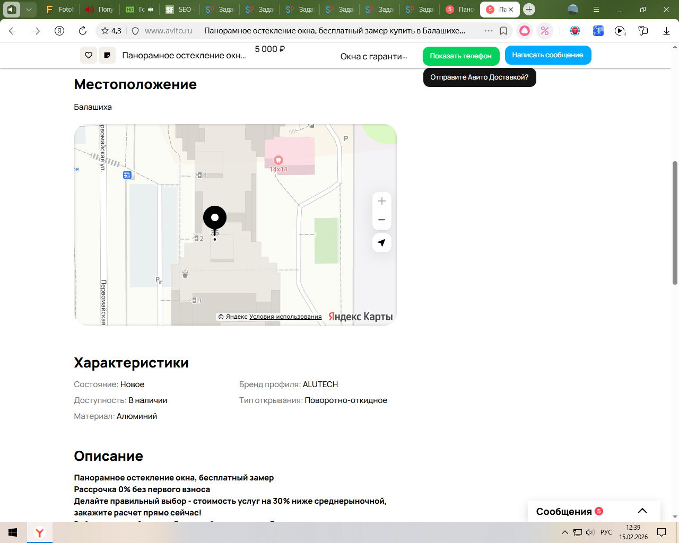Image resolution: width=679 pixels, height=543 pixels.
Task: Launch the Alice assistant icon
Action: (525, 31)
